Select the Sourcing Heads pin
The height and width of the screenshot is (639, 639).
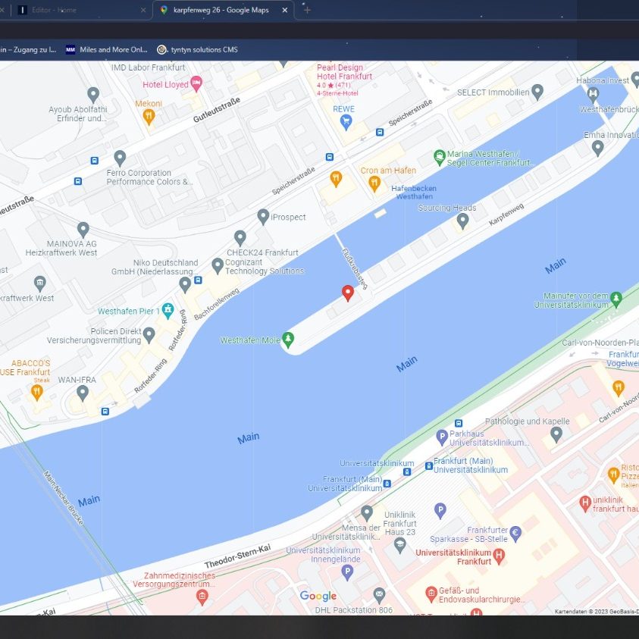(462, 221)
